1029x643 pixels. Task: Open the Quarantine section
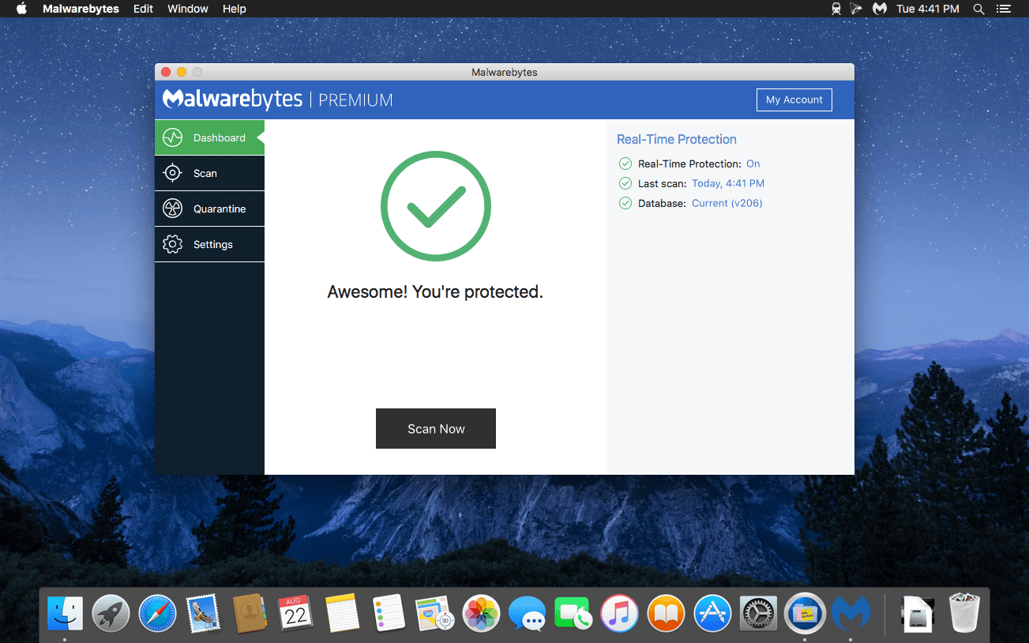[x=209, y=209]
